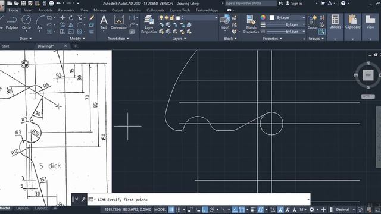Toggle the drawing grid display in status bar

(171, 210)
